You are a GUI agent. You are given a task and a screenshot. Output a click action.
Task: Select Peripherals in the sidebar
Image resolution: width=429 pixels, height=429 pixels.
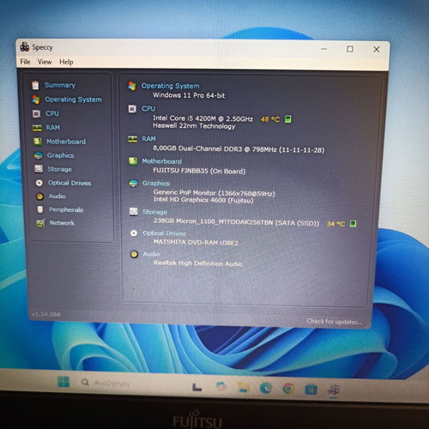66,209
